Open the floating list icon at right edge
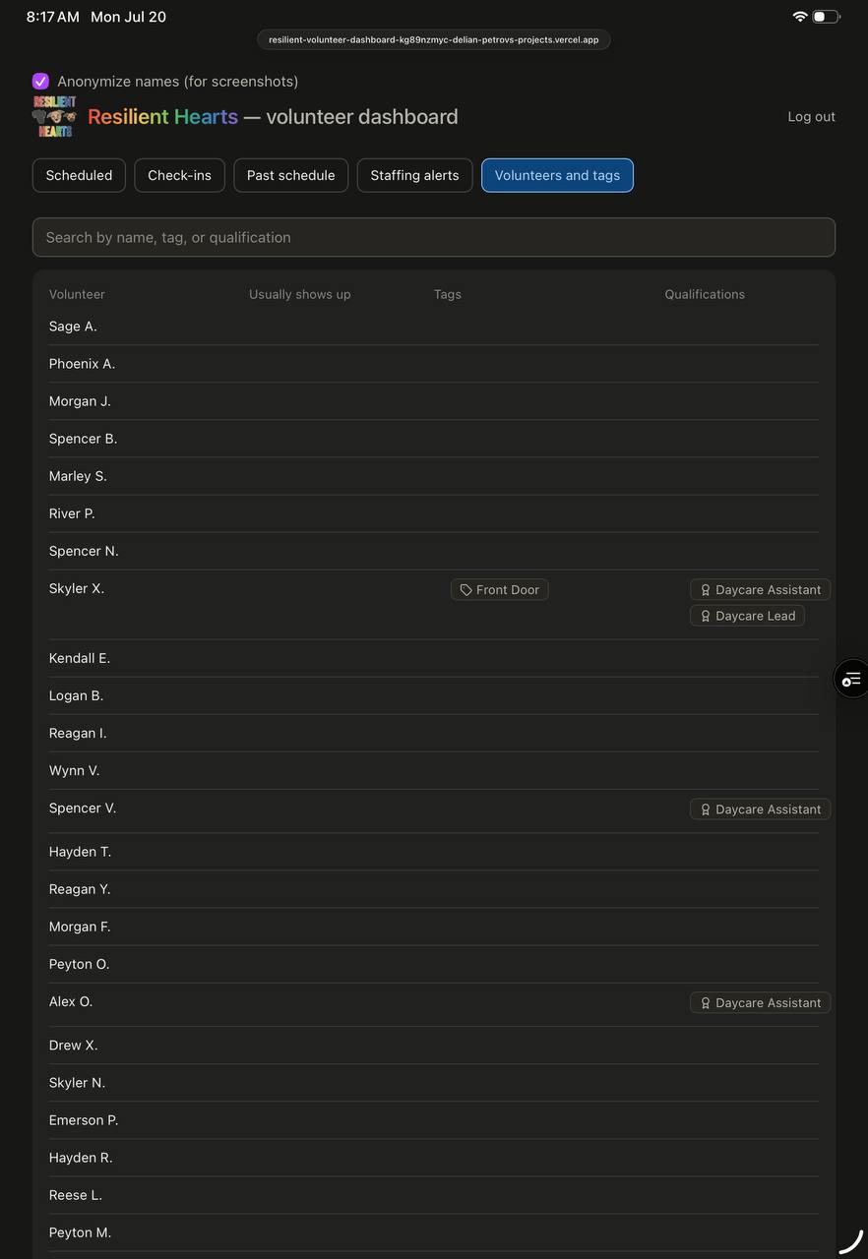 coord(851,679)
